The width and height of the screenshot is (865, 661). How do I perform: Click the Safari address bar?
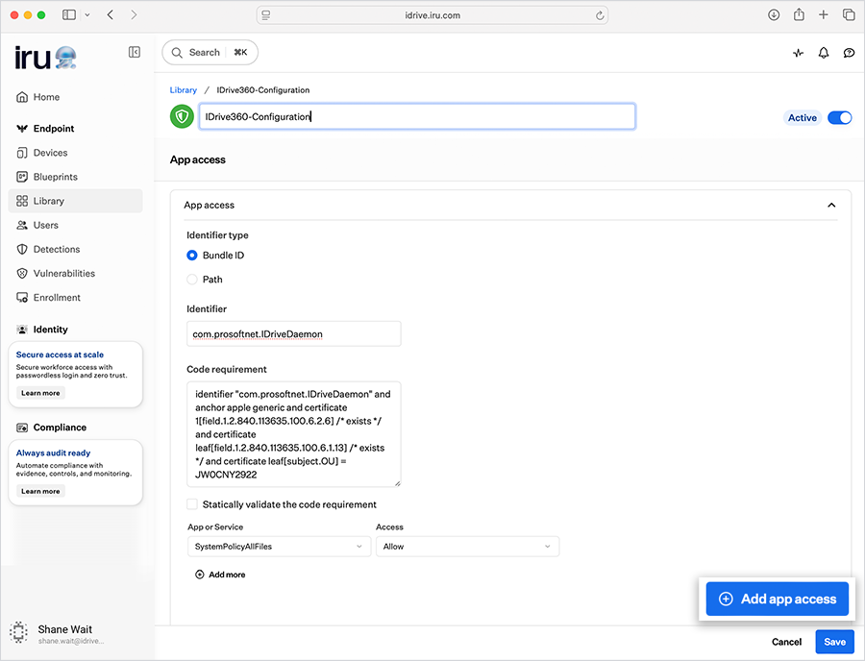[x=432, y=15]
